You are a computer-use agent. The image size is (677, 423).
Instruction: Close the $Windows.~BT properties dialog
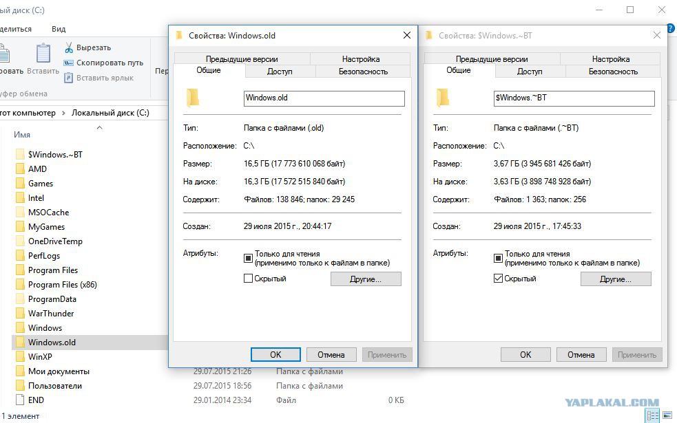pos(657,35)
